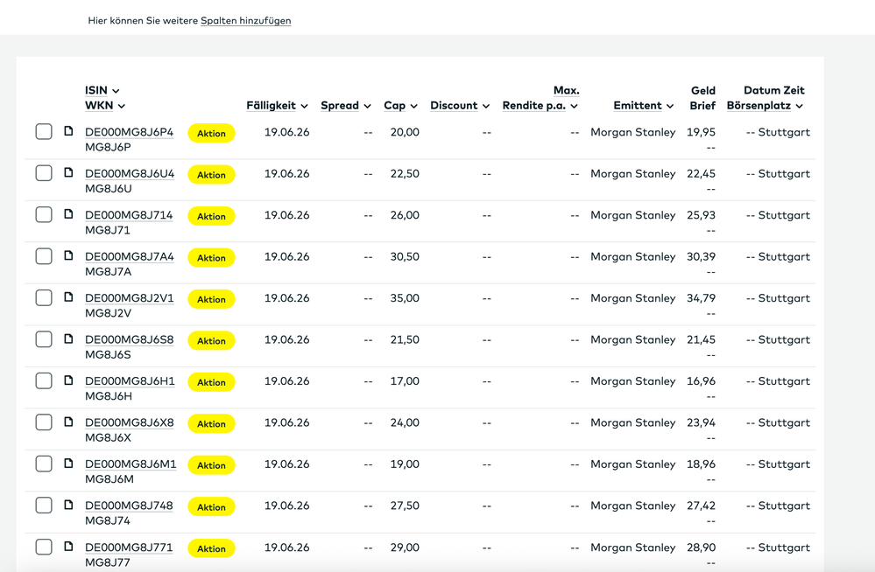Image resolution: width=875 pixels, height=572 pixels.
Task: Open document icon for DE000MG8J7A4
Action: 68,255
